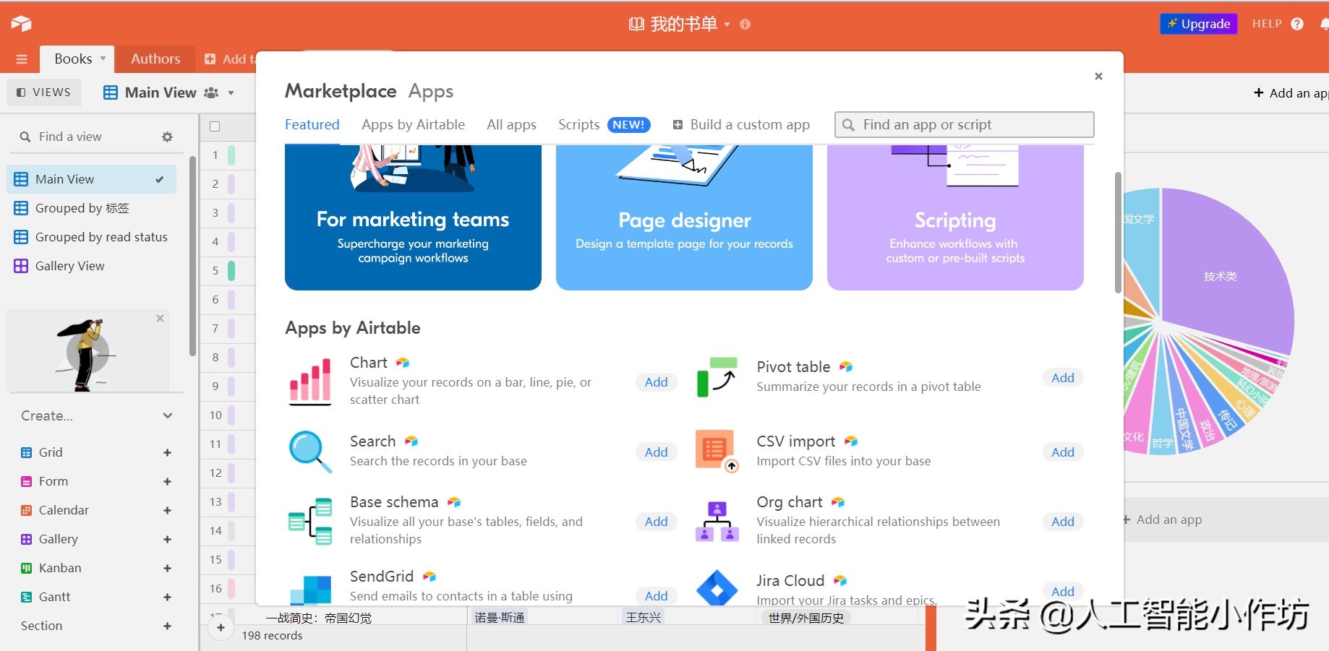Screen dimensions: 1329x651
Task: Click the plus icon next to Section
Action: pyautogui.click(x=167, y=626)
